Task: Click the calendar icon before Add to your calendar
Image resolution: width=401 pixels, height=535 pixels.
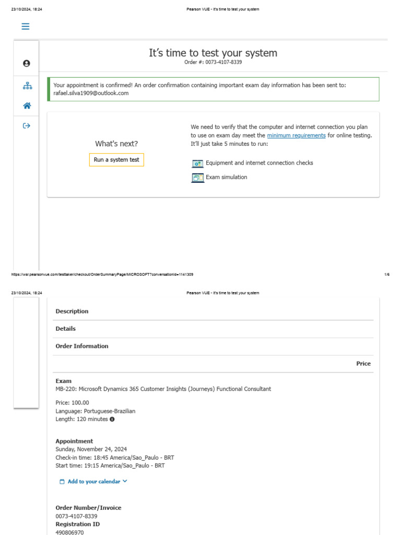Action: click(62, 482)
